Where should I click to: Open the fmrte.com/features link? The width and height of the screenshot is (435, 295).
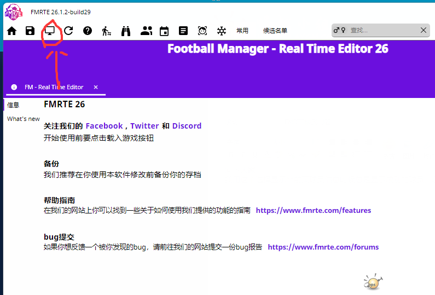[x=313, y=211]
